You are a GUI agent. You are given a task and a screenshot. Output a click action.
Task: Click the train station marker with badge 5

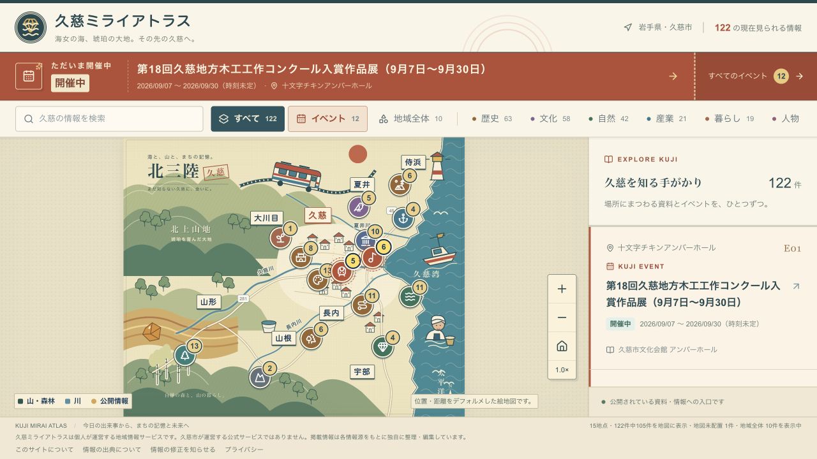tap(342, 271)
